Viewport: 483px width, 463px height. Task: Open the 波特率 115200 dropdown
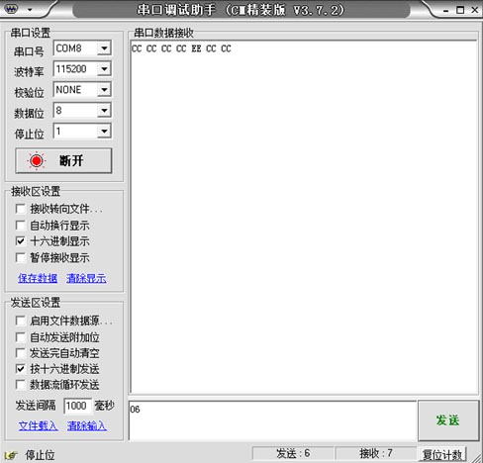tap(104, 69)
